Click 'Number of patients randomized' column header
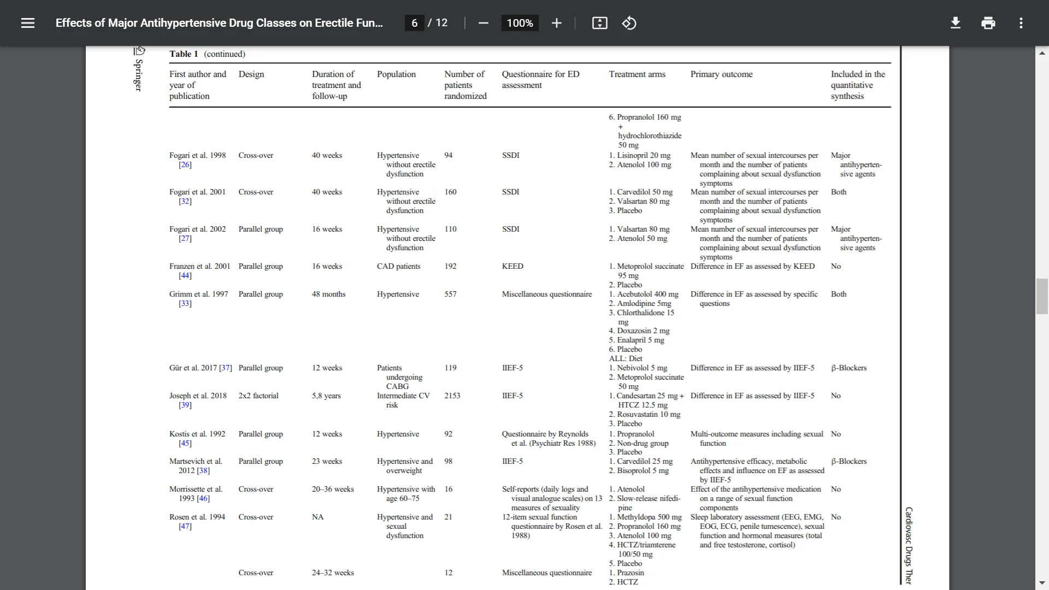This screenshot has height=590, width=1049. pos(465,85)
